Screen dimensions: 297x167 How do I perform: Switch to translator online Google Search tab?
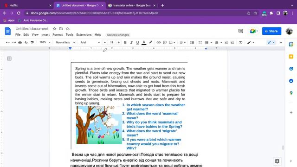tap(132, 6)
